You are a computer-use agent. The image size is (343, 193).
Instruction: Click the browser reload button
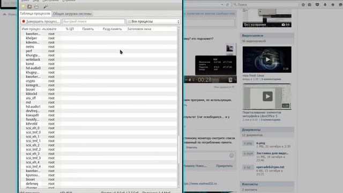tap(227, 5)
